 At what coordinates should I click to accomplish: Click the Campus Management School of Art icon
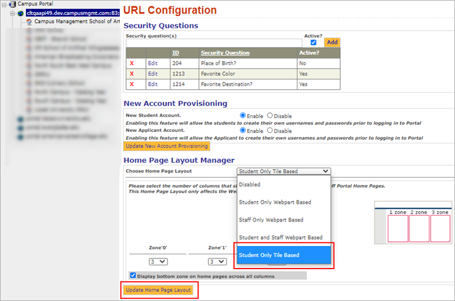click(29, 22)
